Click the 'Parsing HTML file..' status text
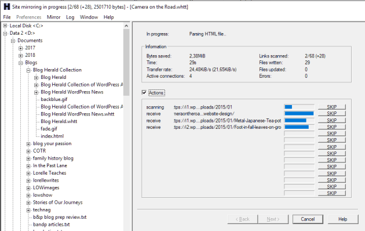The image size is (365, 231). (207, 34)
